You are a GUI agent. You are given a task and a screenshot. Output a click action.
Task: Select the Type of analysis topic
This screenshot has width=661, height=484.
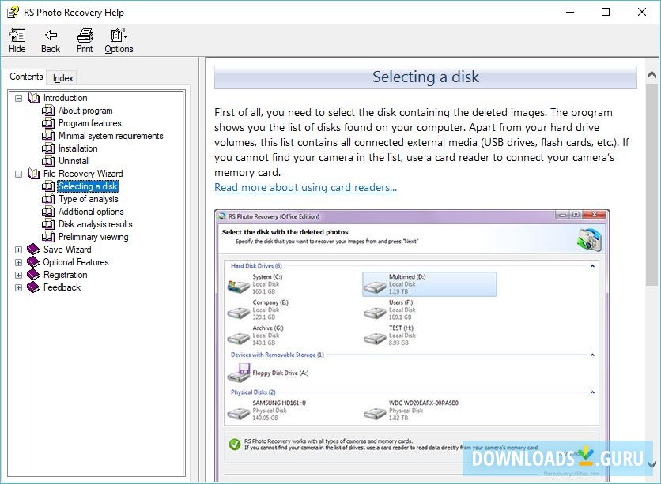click(x=89, y=199)
